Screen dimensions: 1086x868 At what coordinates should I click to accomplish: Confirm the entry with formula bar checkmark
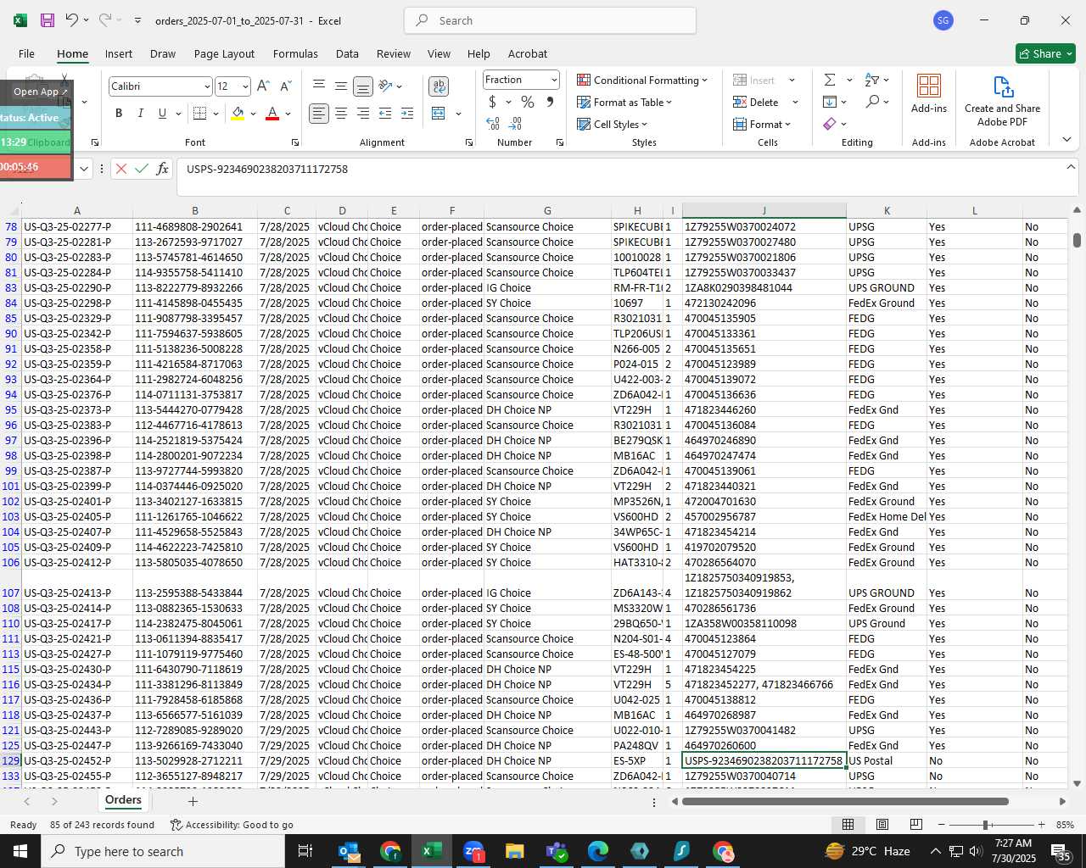pos(142,169)
